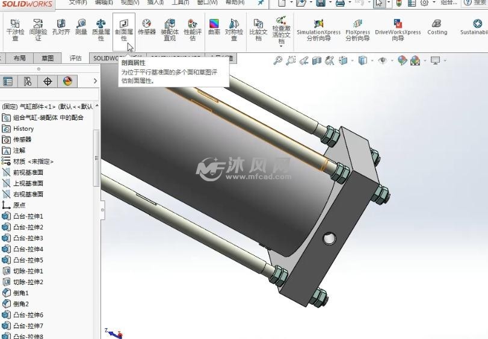Switch to 布局 (Layout) tab
The width and height of the screenshot is (488, 339).
coord(20,58)
